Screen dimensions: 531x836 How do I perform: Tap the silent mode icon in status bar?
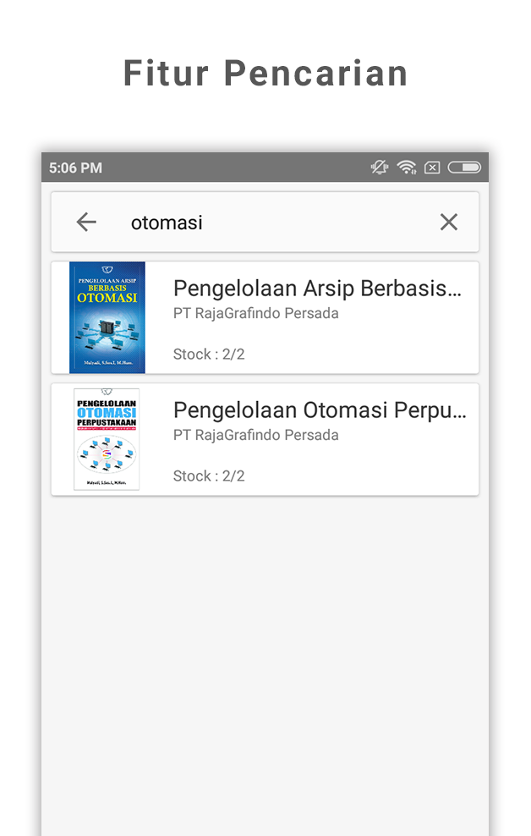(380, 168)
